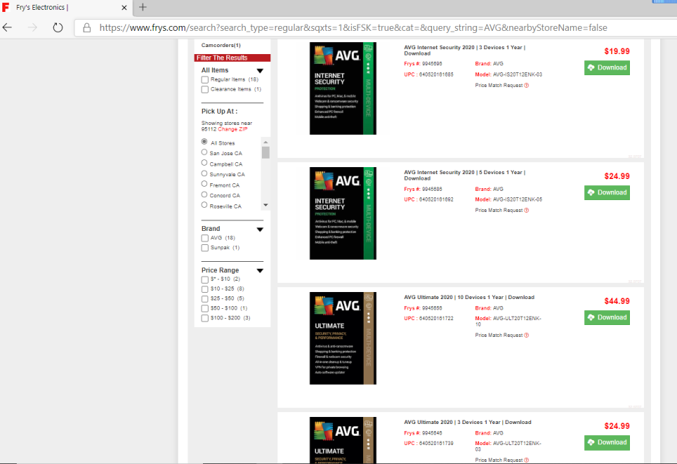The width and height of the screenshot is (677, 464).
Task: Select the San Jose CA store
Action: (x=204, y=152)
